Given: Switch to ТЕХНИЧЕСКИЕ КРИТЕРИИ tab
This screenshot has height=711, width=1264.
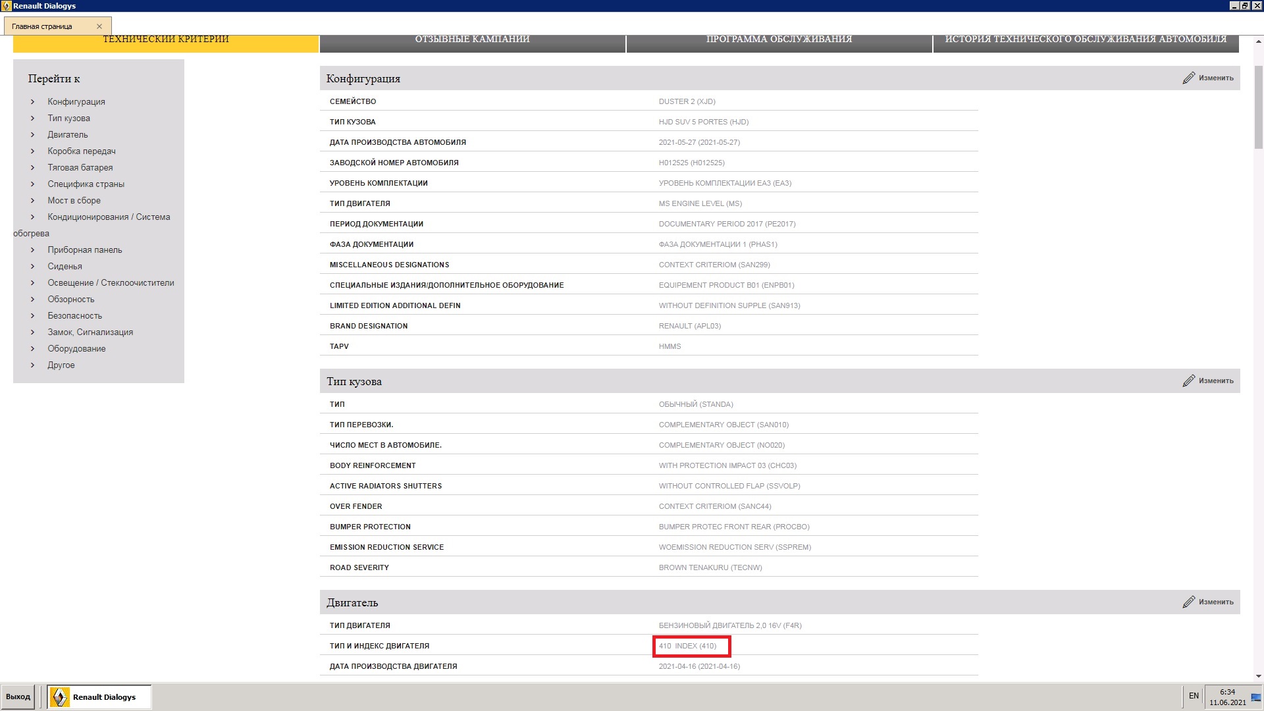Looking at the screenshot, I should tap(166, 43).
